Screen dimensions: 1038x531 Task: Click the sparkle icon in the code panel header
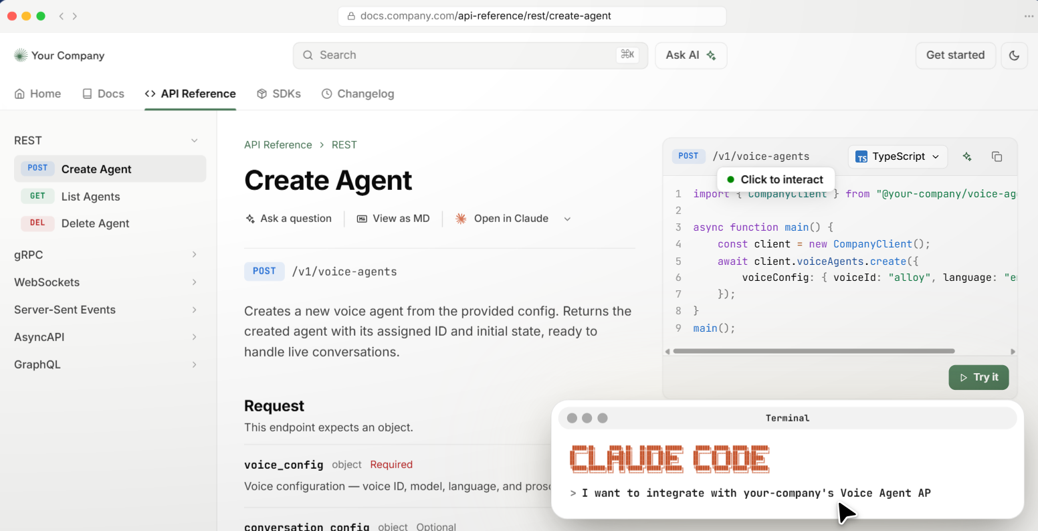[967, 156]
